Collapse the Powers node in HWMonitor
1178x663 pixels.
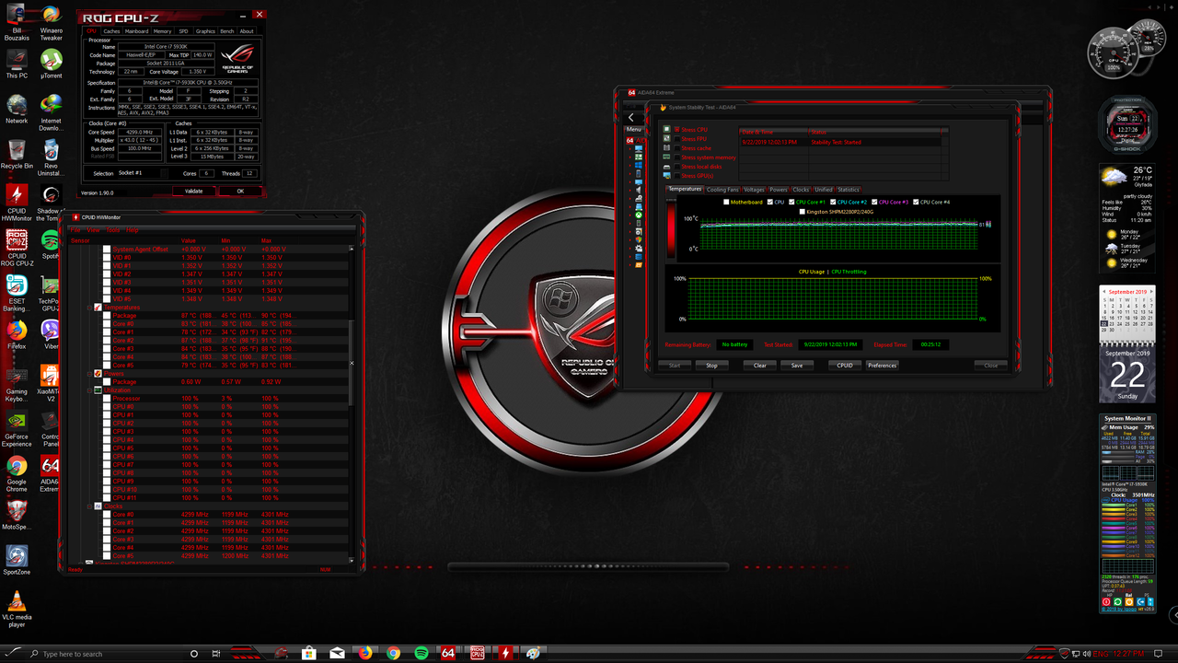click(89, 373)
